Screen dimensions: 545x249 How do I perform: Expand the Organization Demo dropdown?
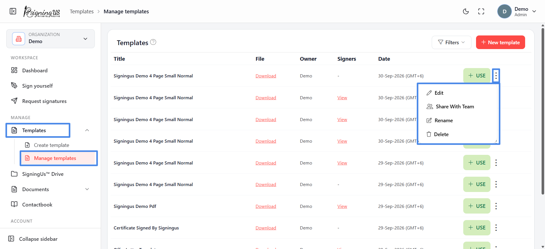tap(51, 39)
